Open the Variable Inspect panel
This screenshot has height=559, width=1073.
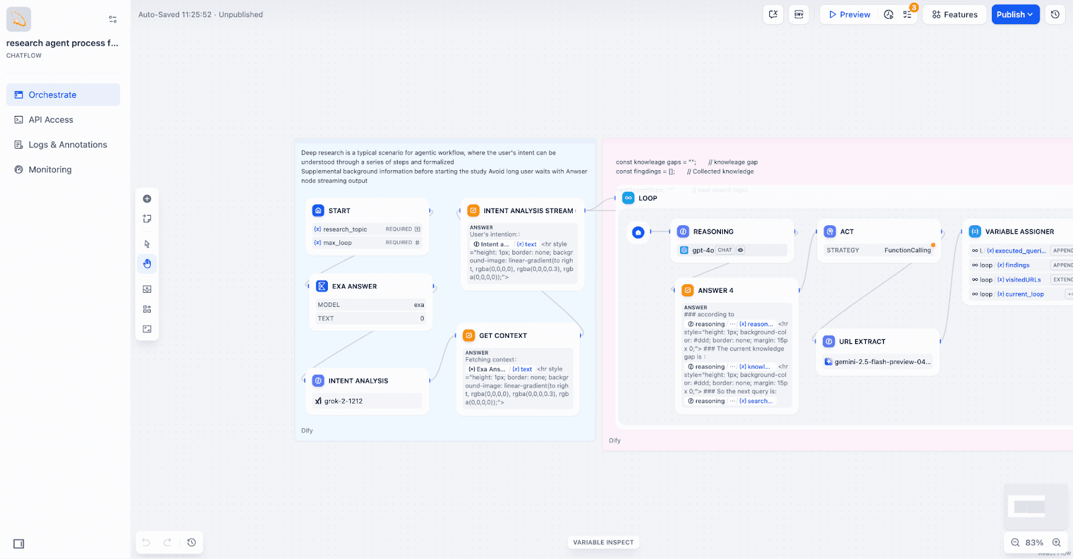(x=603, y=542)
